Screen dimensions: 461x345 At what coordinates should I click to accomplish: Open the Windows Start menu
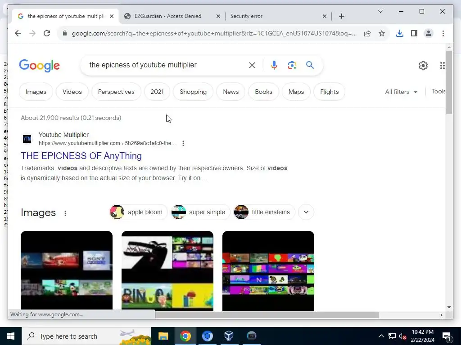pyautogui.click(x=11, y=336)
